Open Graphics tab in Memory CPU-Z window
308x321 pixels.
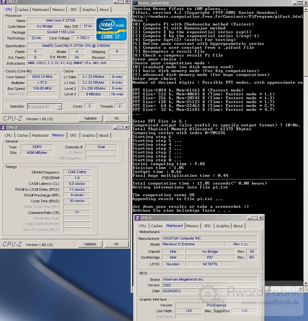click(x=89, y=135)
